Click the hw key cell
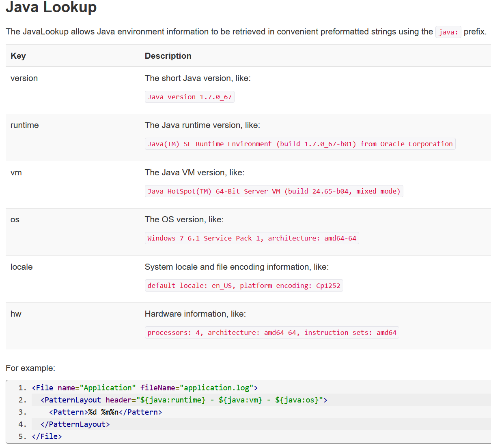Image resolution: width=491 pixels, height=445 pixels. tap(16, 314)
